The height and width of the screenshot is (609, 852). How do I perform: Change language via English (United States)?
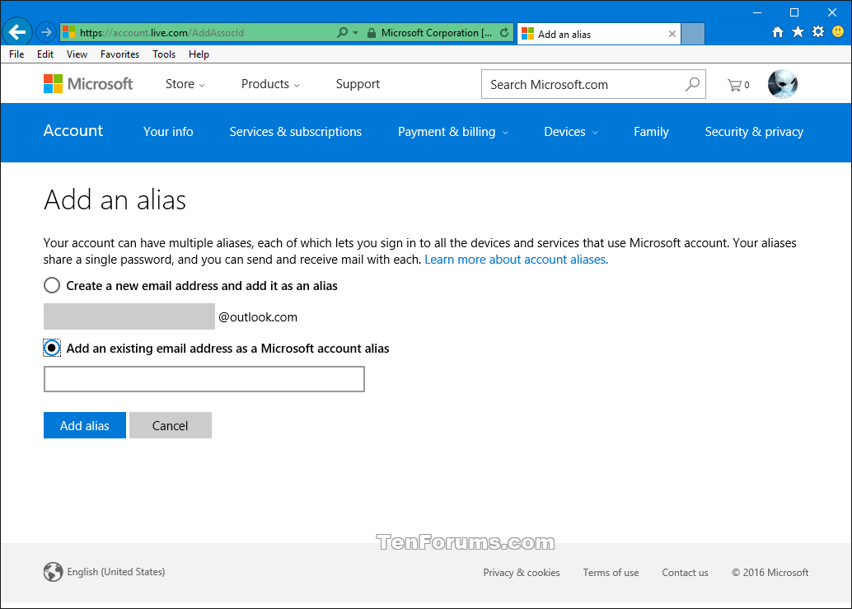[x=115, y=572]
